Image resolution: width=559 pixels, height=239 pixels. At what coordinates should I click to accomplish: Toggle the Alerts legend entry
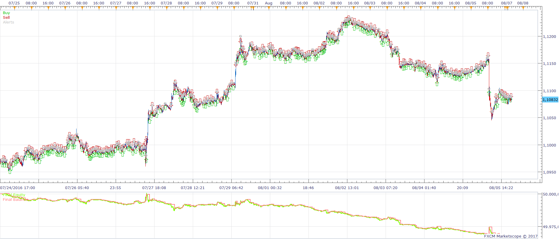click(9, 22)
